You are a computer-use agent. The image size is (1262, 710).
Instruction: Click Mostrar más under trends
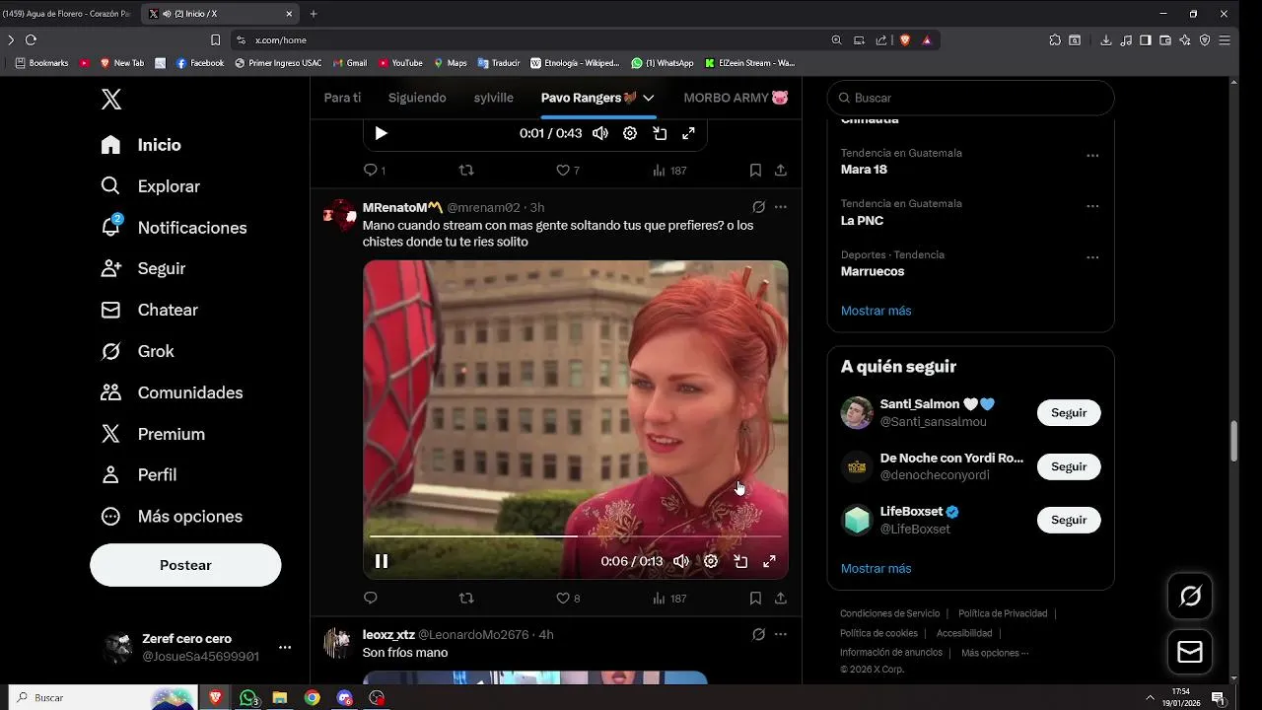[x=876, y=311]
